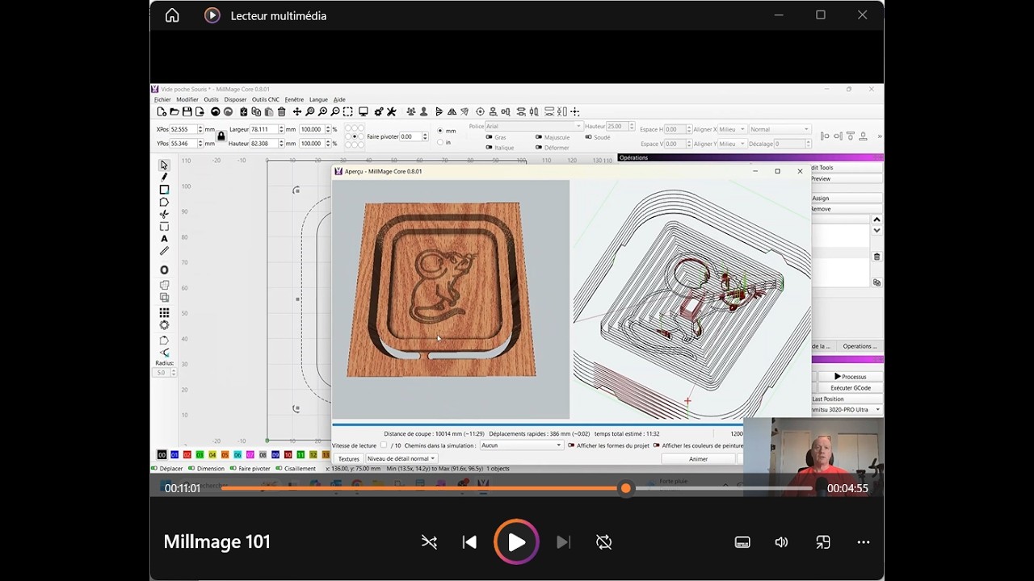The image size is (1034, 581).
Task: Select the red 02 layer swatch
Action: [187, 455]
